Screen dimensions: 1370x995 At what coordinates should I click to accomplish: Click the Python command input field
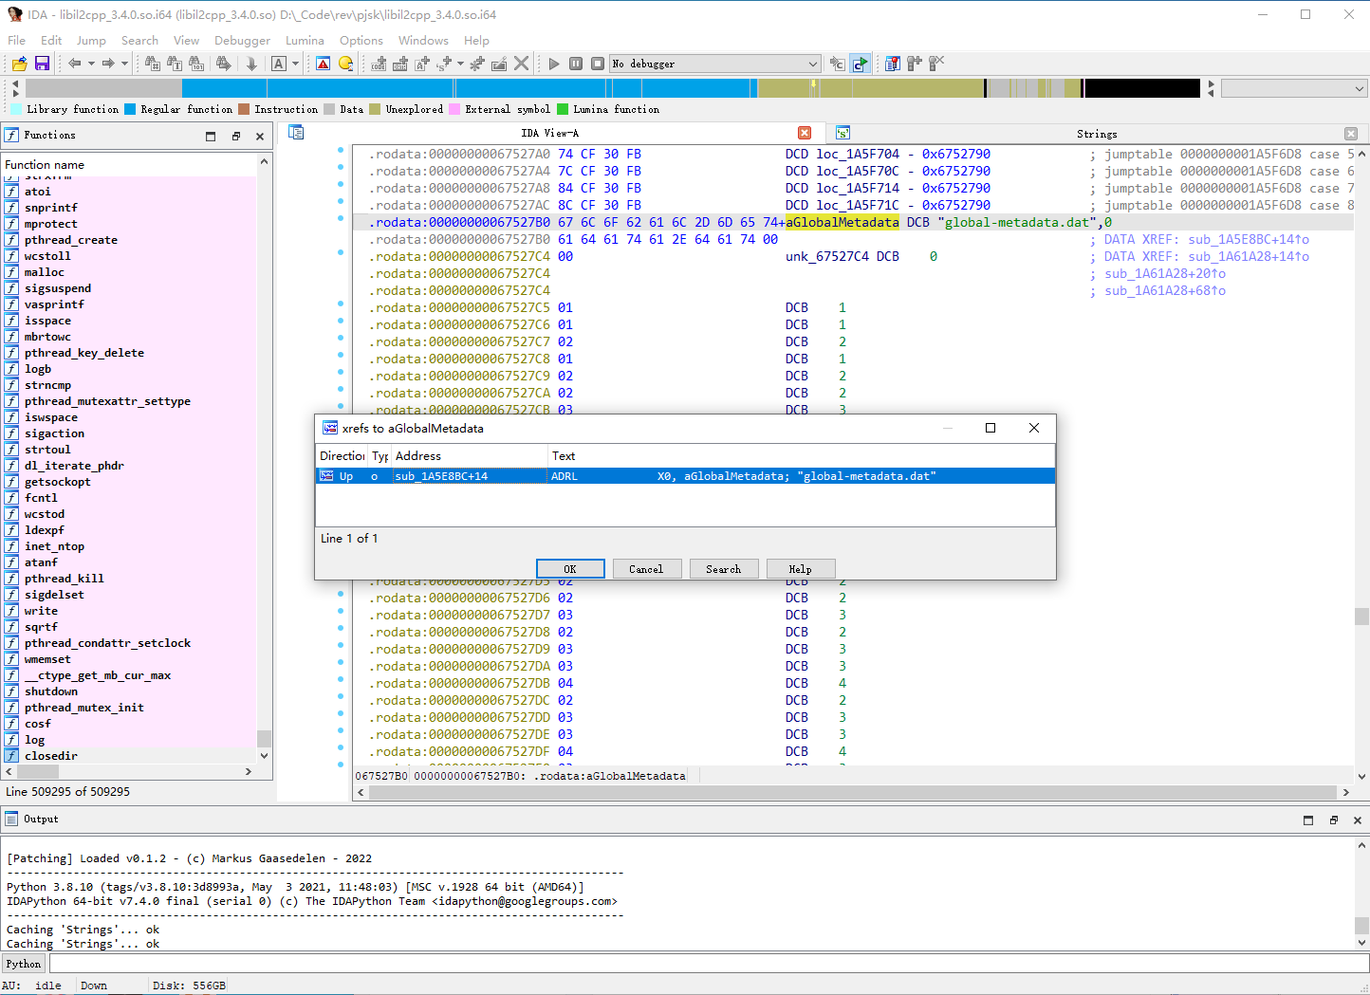[702, 964]
